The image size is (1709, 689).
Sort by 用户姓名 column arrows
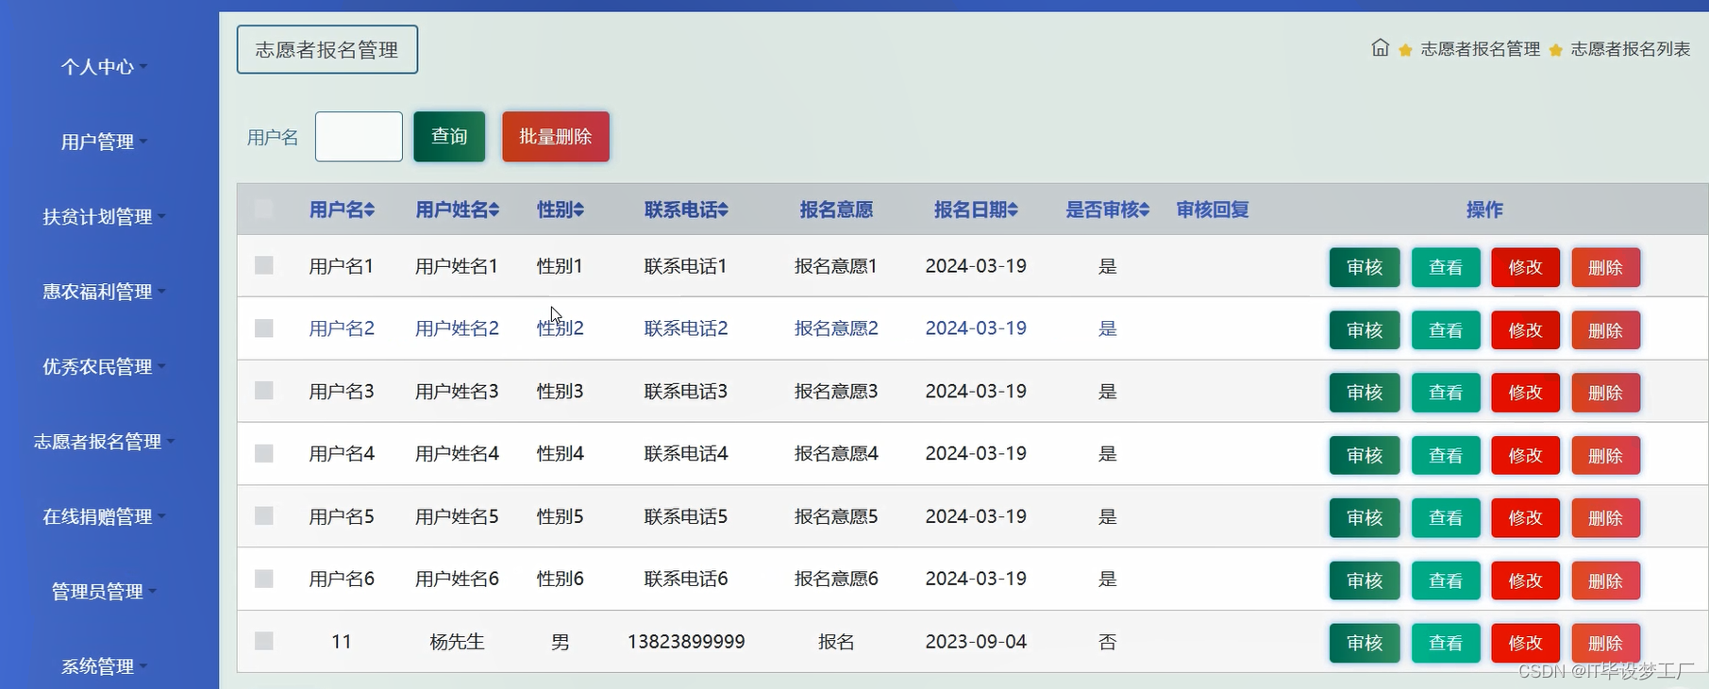pos(494,210)
